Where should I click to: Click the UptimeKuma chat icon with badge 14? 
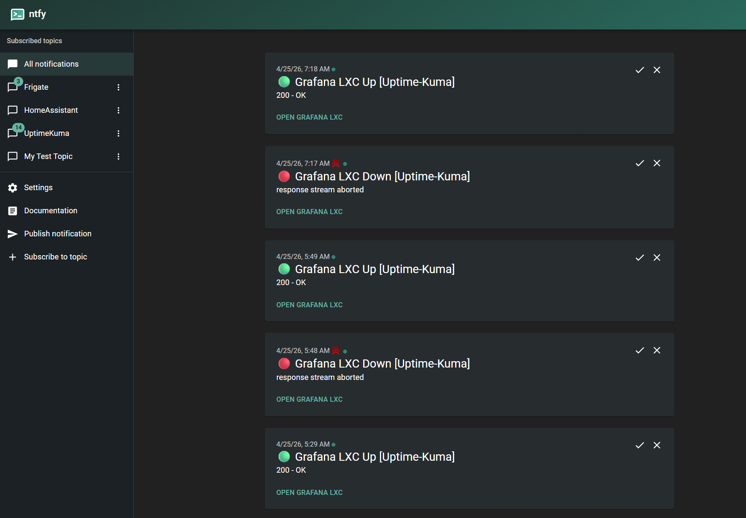click(x=13, y=133)
